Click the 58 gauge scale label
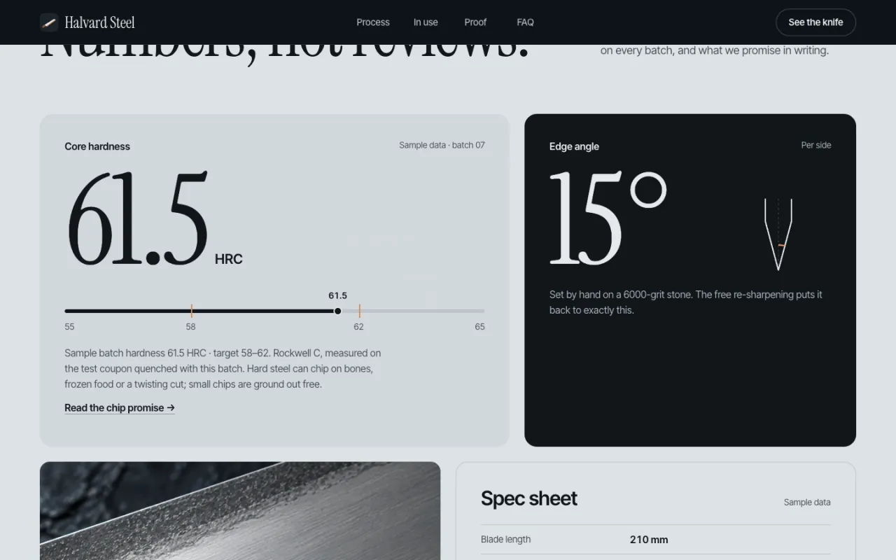This screenshot has height=560, width=896. click(190, 327)
